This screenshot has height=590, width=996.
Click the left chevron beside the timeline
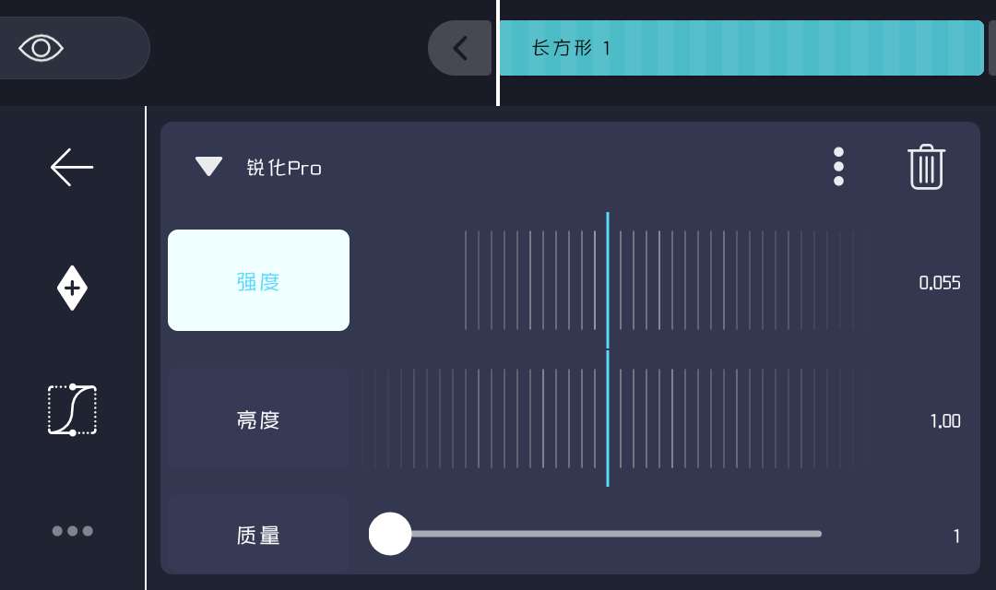[459, 48]
